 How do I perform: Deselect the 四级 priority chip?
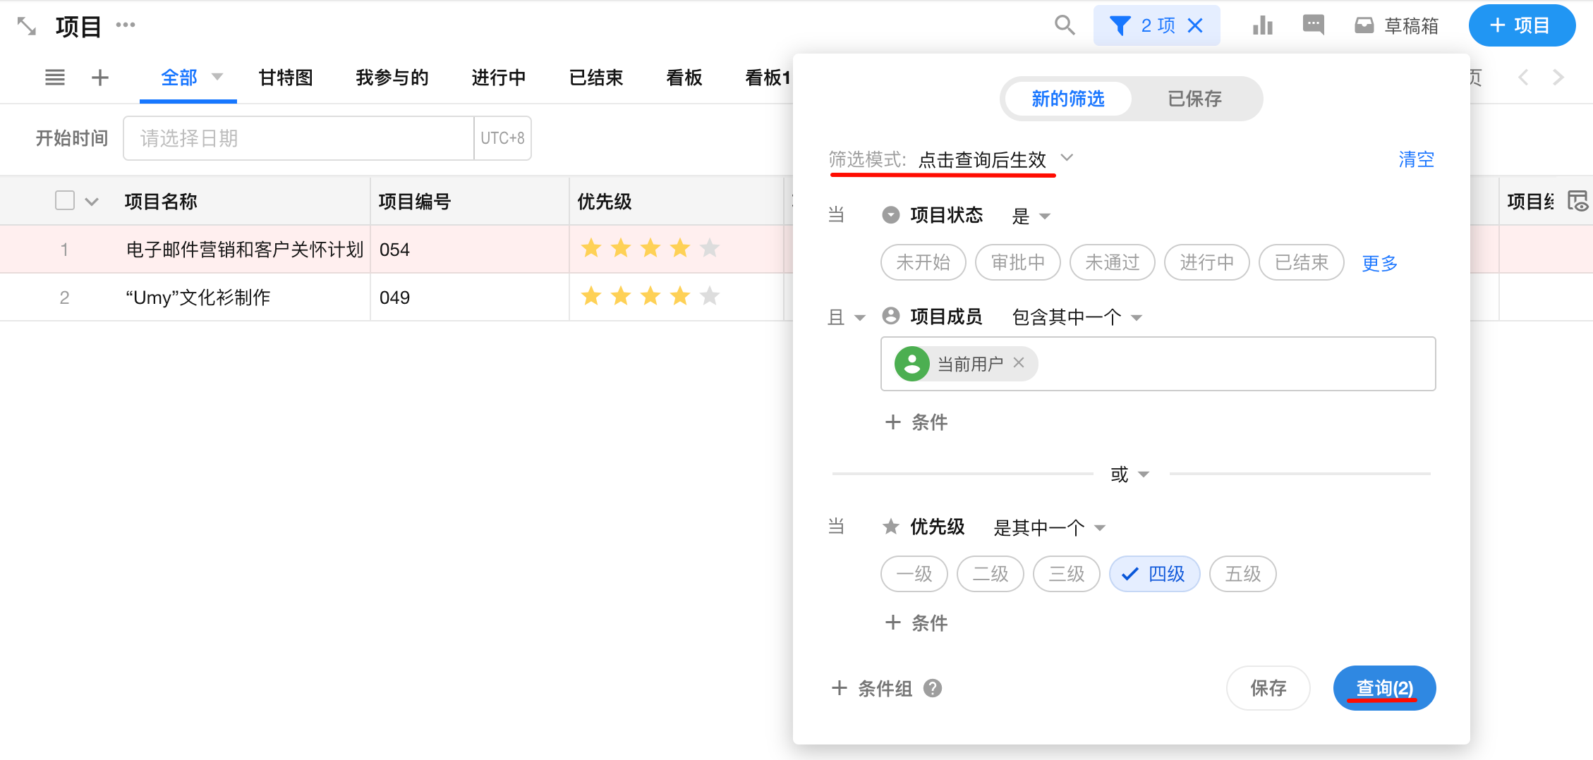tap(1154, 574)
